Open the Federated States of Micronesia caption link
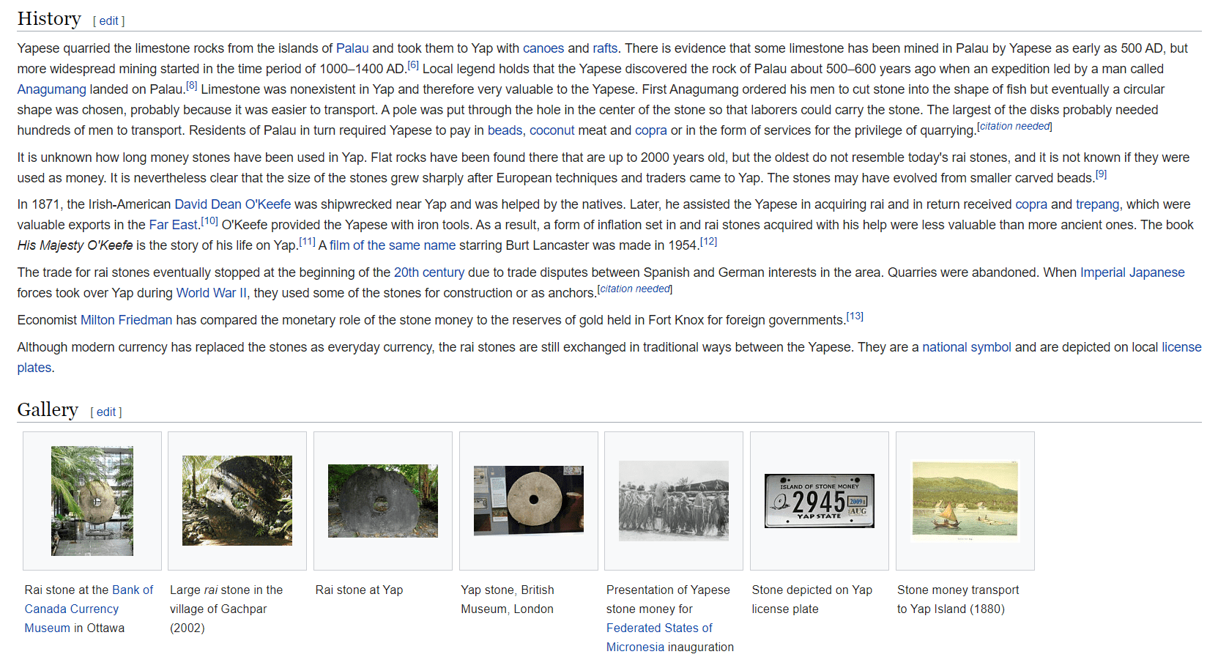This screenshot has width=1218, height=657. click(x=658, y=628)
